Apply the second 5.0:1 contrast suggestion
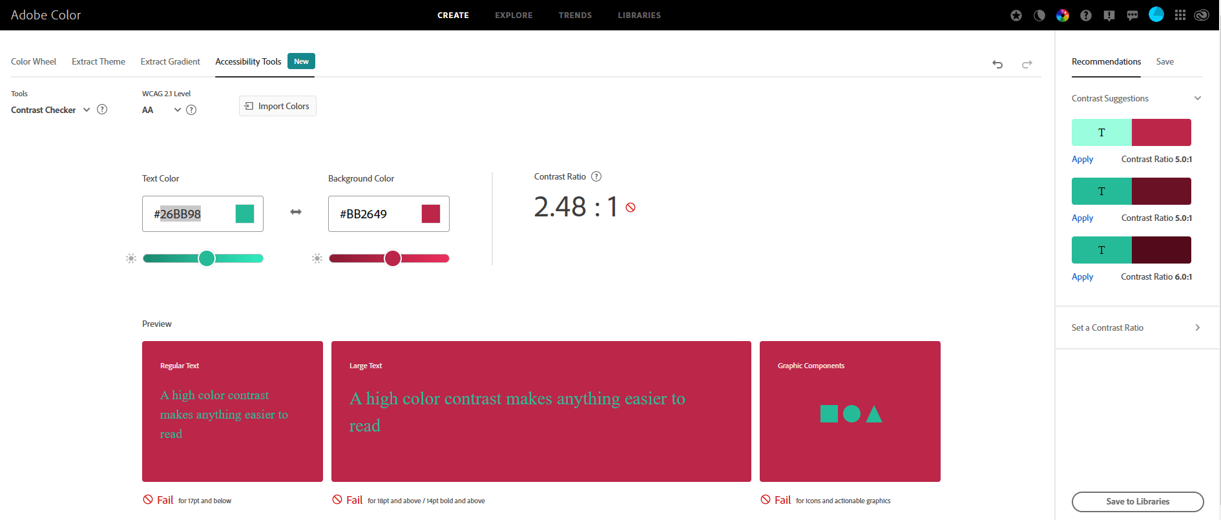The width and height of the screenshot is (1221, 520). tap(1082, 218)
